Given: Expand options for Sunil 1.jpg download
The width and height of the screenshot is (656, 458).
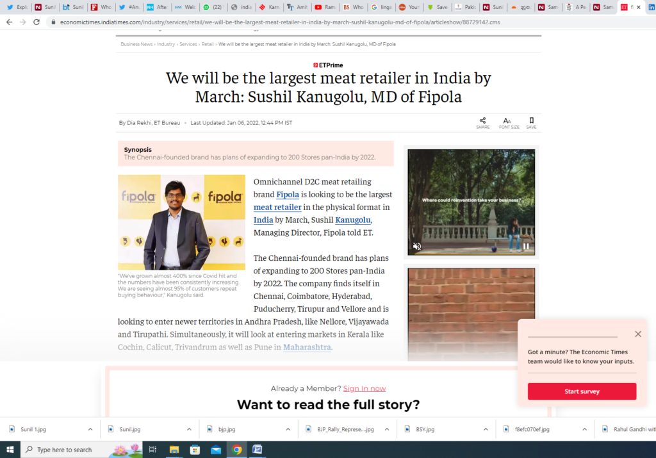Looking at the screenshot, I should pos(90,429).
